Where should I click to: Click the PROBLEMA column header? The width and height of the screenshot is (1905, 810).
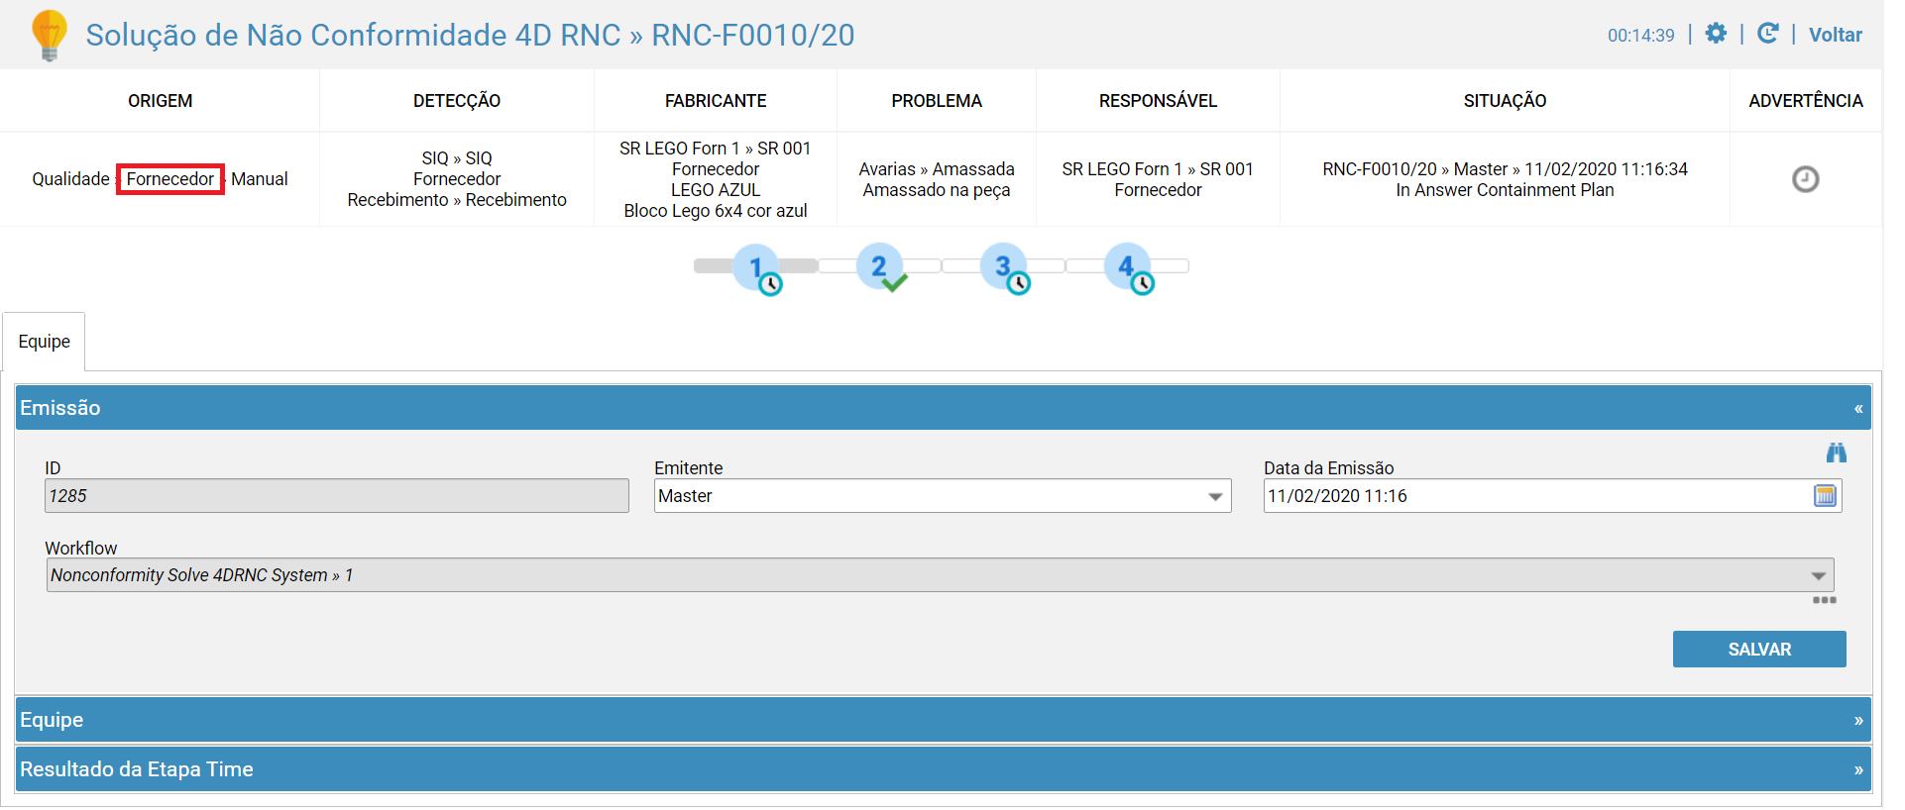937,101
